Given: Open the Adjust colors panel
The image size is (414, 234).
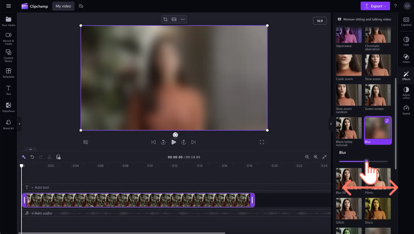Looking at the screenshot, I should click(x=406, y=93).
